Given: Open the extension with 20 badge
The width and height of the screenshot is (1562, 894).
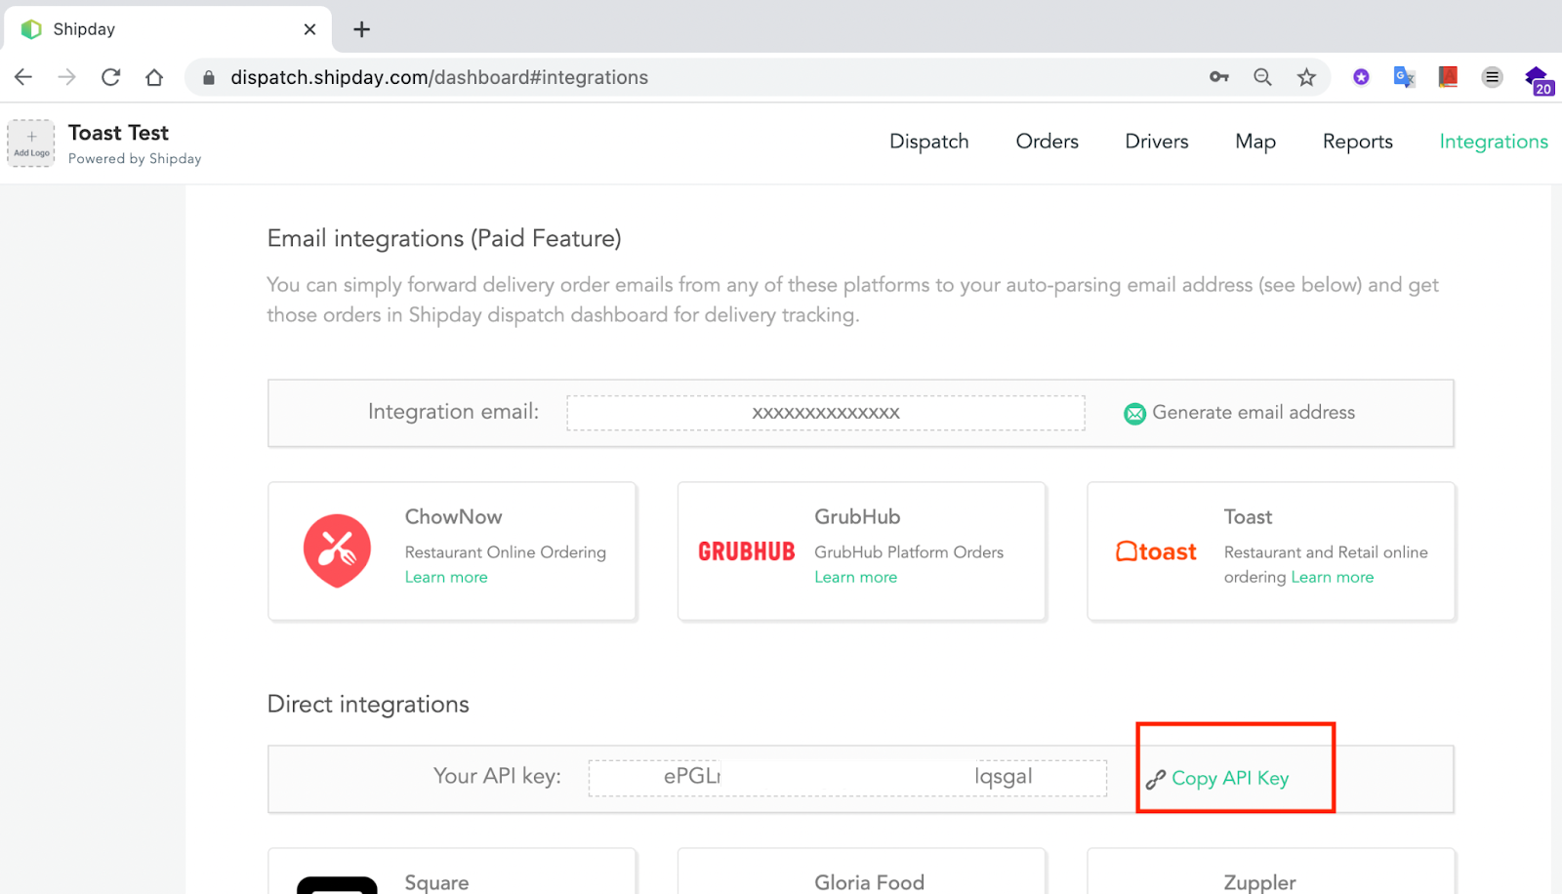Looking at the screenshot, I should tap(1538, 80).
